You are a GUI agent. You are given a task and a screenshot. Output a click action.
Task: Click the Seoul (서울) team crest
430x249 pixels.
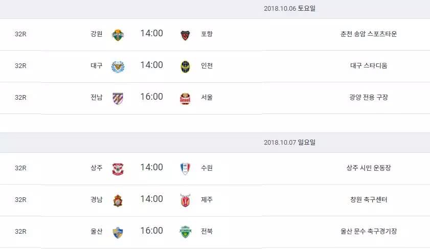click(185, 98)
